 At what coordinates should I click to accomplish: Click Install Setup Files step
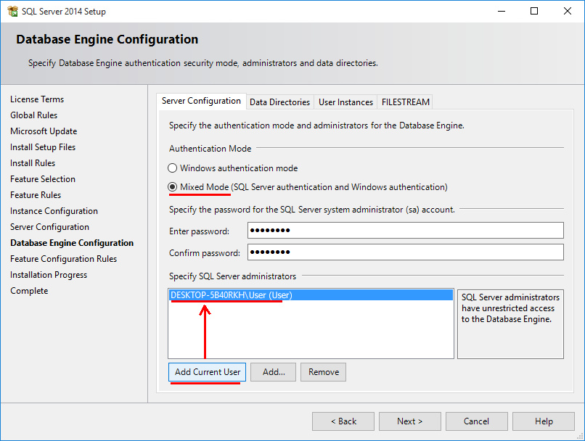[x=43, y=147]
